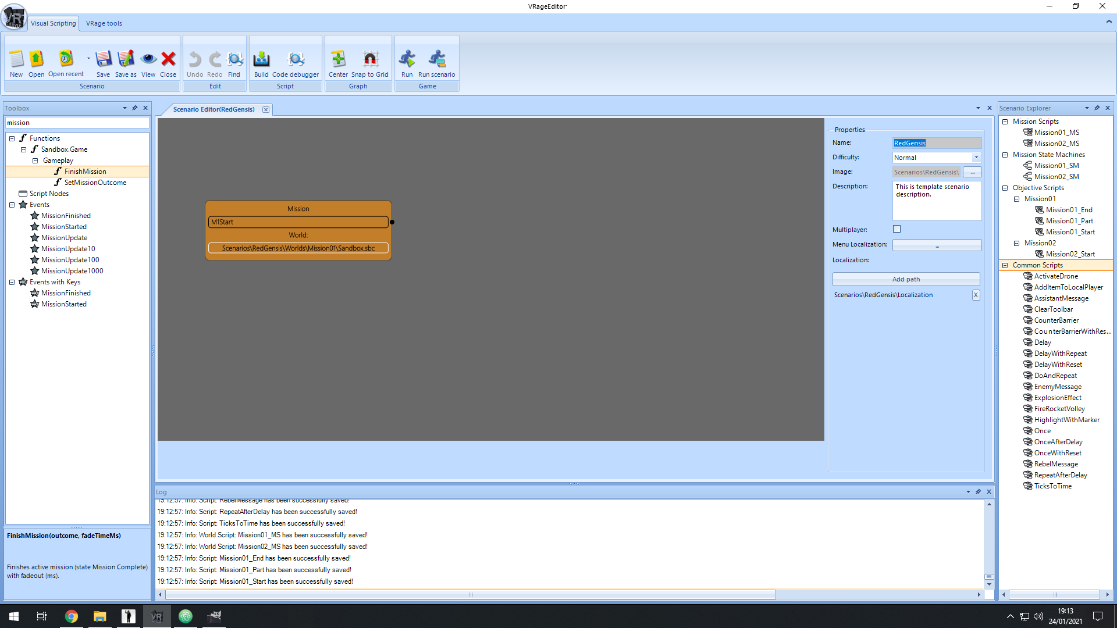Image resolution: width=1117 pixels, height=628 pixels.
Task: Click the Toolbox search field
Action: point(77,123)
